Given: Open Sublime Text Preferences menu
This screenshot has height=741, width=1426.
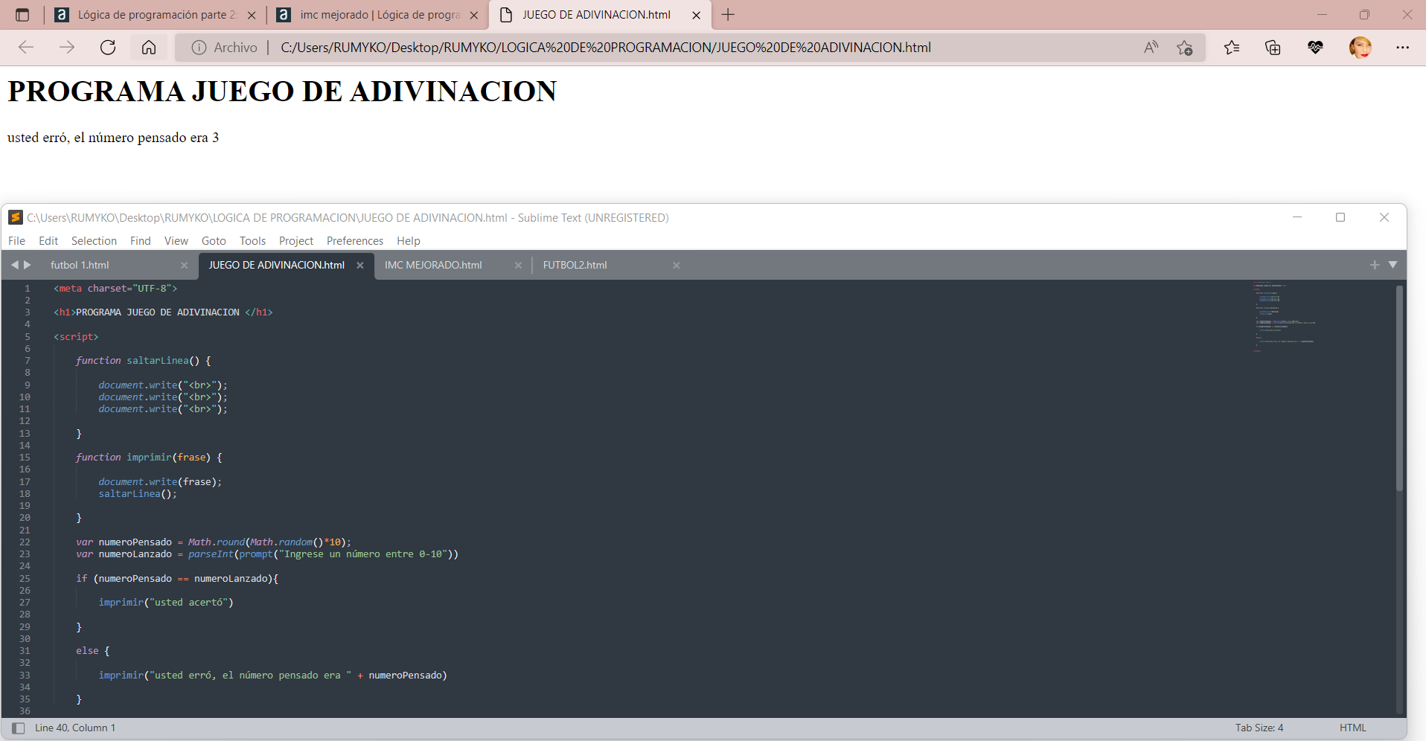Looking at the screenshot, I should [x=355, y=240].
